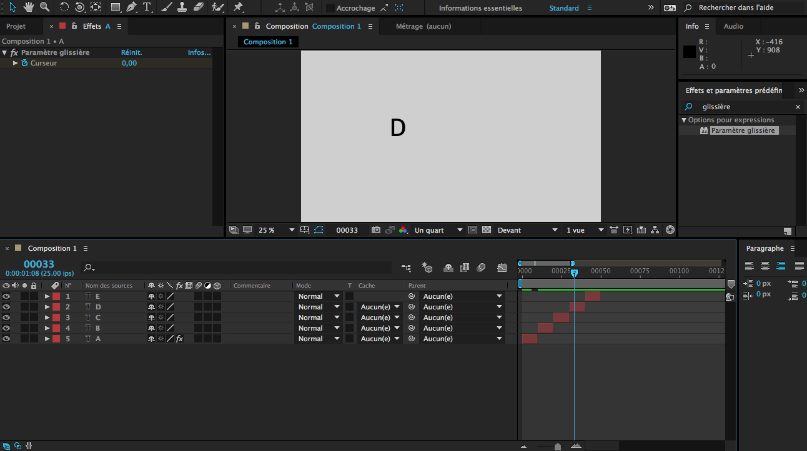
Task: Open the Mode dropdown for layer D
Action: point(319,307)
